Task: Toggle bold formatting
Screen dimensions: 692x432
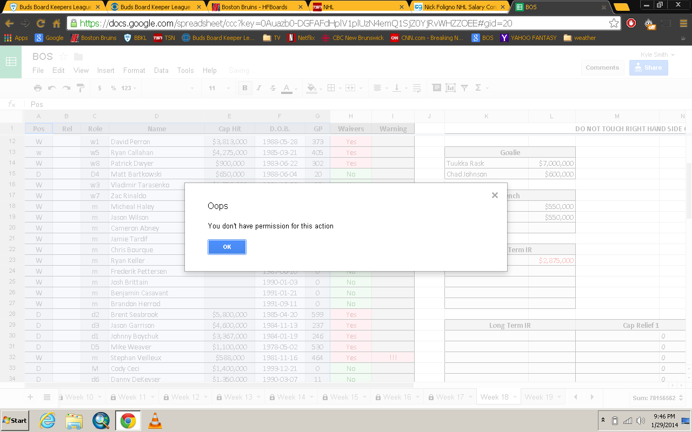Action: [x=245, y=88]
